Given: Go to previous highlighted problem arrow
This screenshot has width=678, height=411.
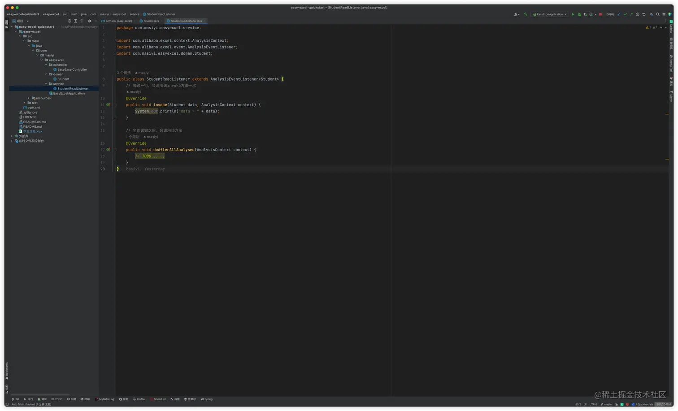Looking at the screenshot, I should pos(661,28).
